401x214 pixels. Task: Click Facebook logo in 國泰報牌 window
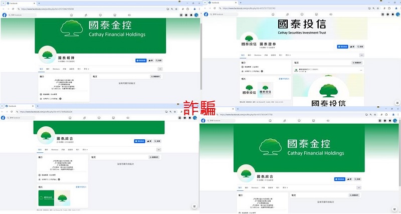tap(5, 15)
